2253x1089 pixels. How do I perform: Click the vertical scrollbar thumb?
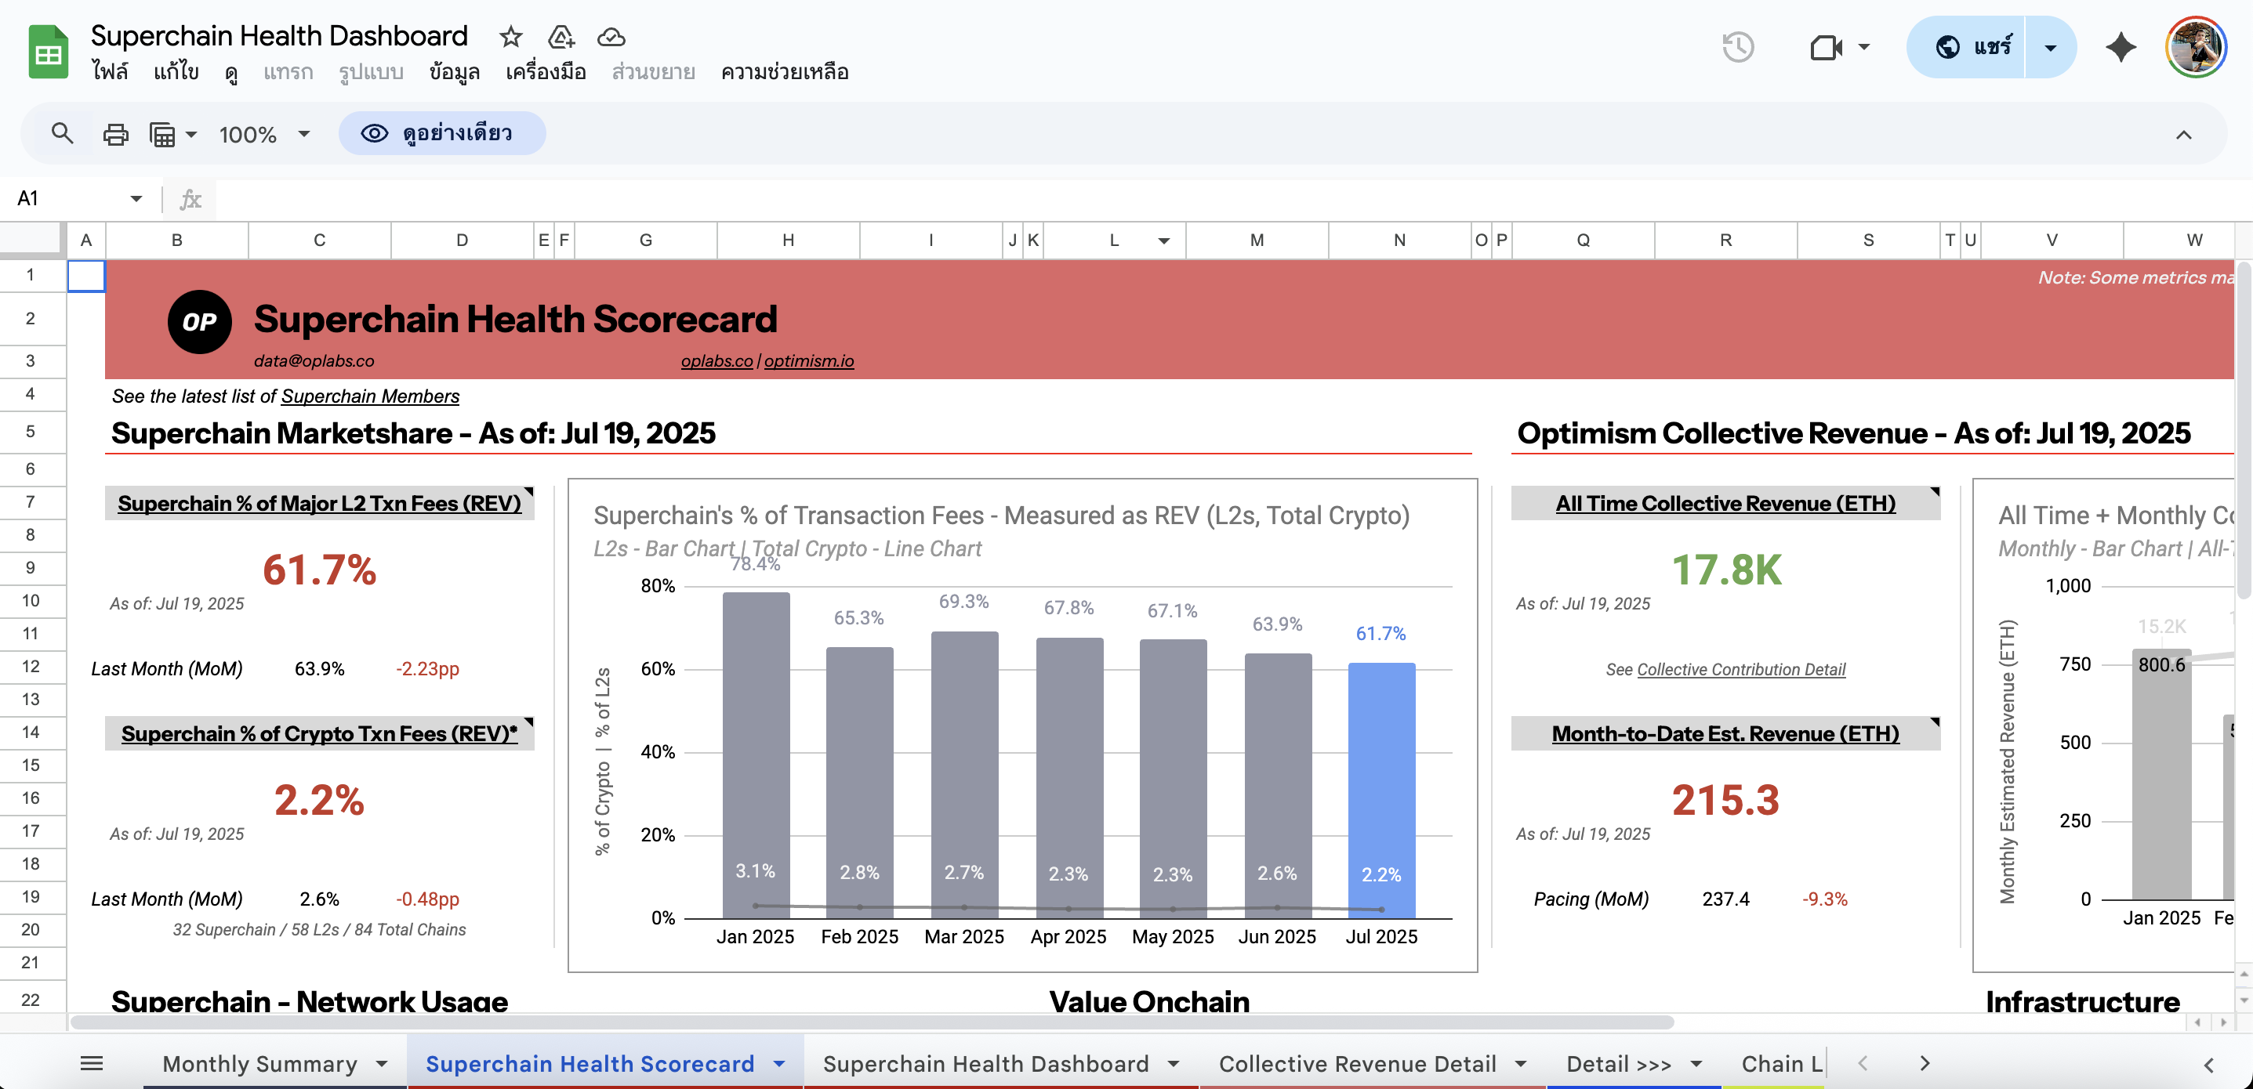point(2244,429)
